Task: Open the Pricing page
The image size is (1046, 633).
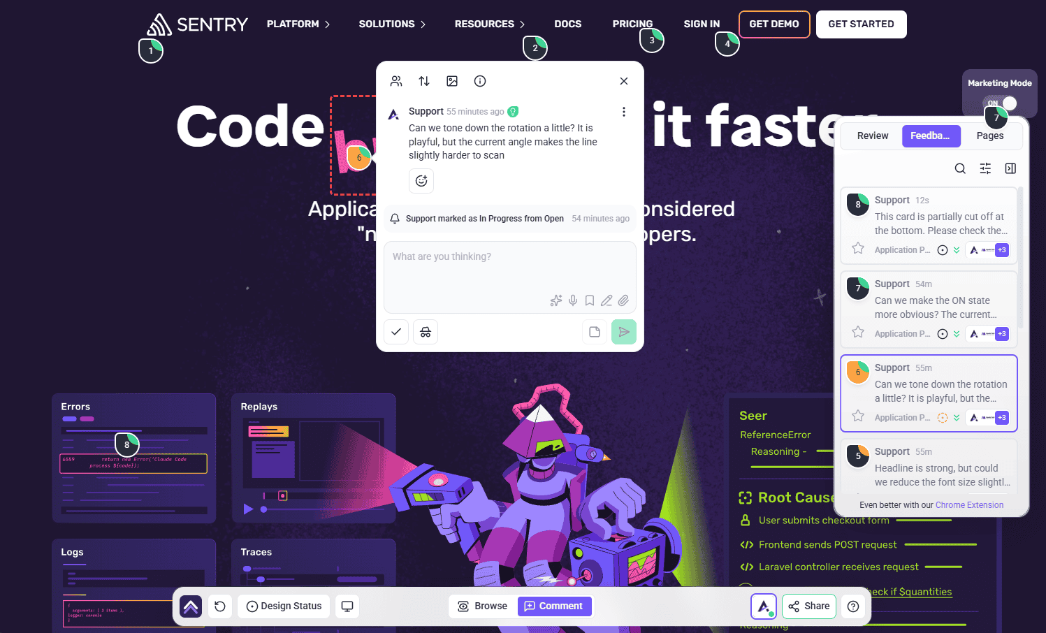Action: click(x=632, y=24)
